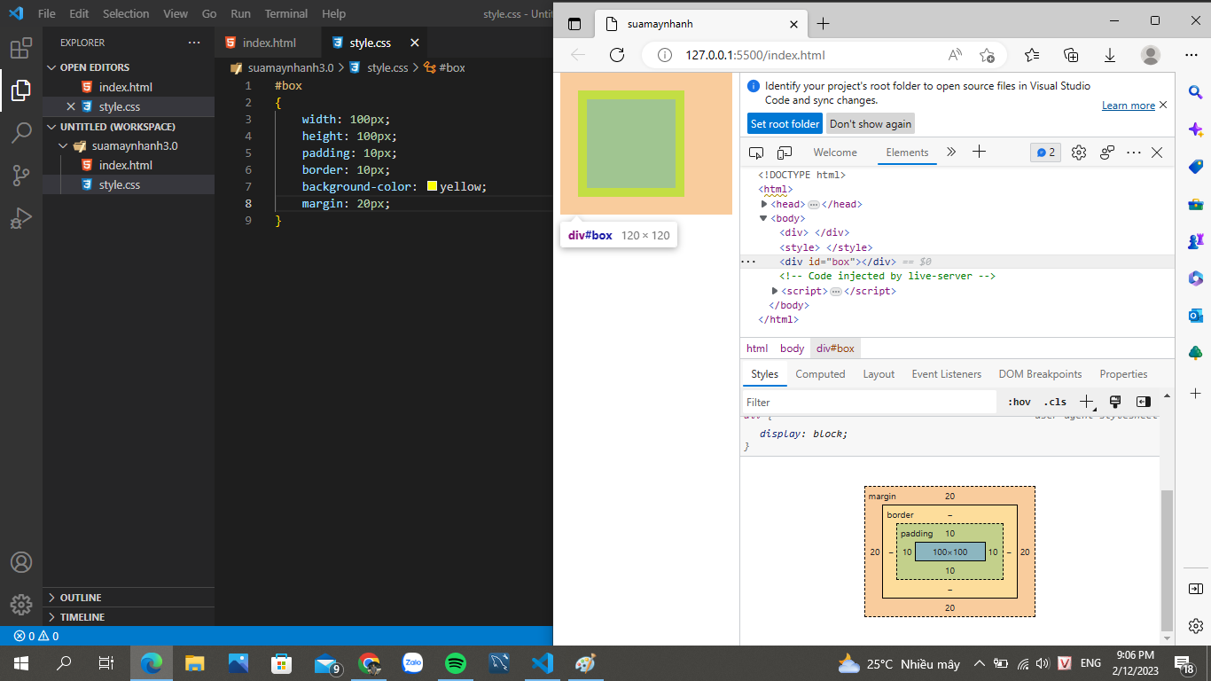Open the Favorites list in Edge
The image size is (1211, 681).
(x=1032, y=55)
